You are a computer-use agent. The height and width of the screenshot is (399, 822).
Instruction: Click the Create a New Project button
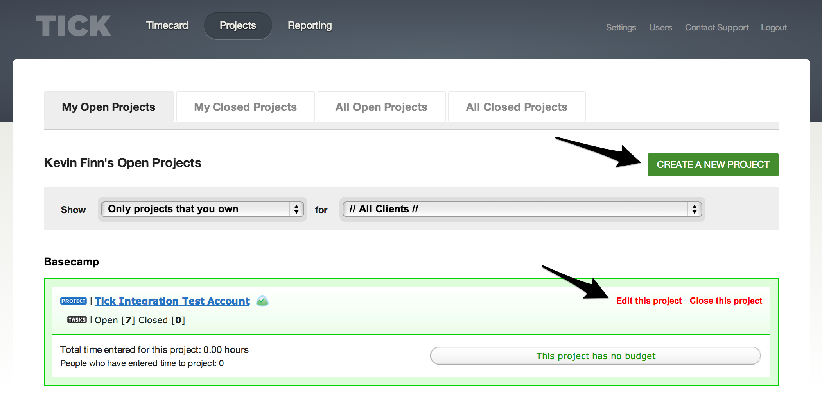(713, 164)
